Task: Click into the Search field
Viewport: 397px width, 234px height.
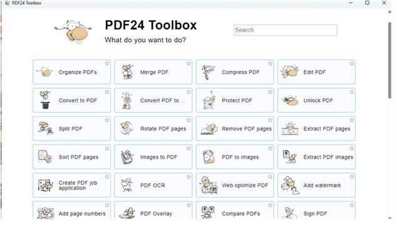Action: pyautogui.click(x=286, y=30)
